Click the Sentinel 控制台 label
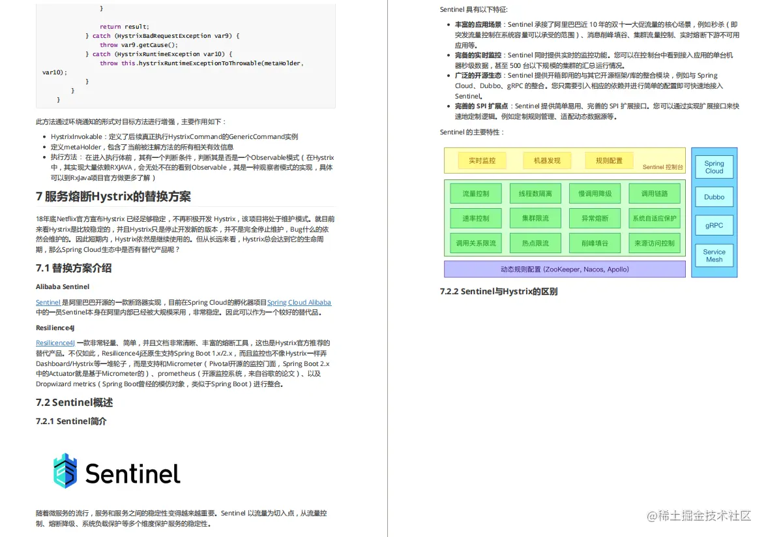Viewport: 766px width, 537px height. 662,167
